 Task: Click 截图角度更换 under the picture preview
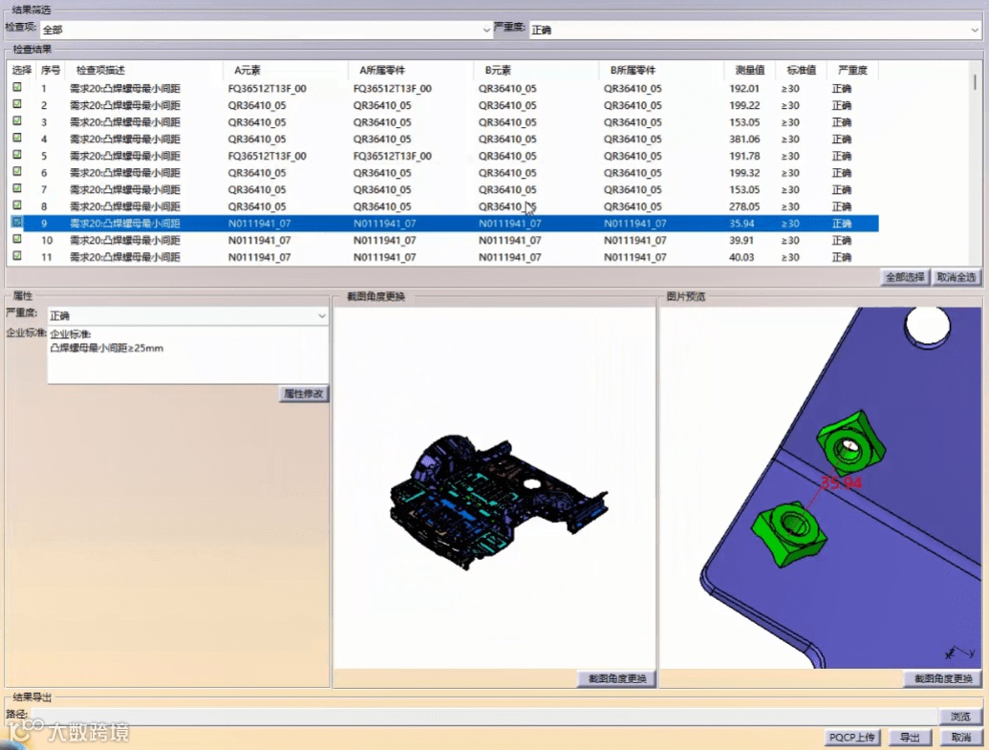943,678
